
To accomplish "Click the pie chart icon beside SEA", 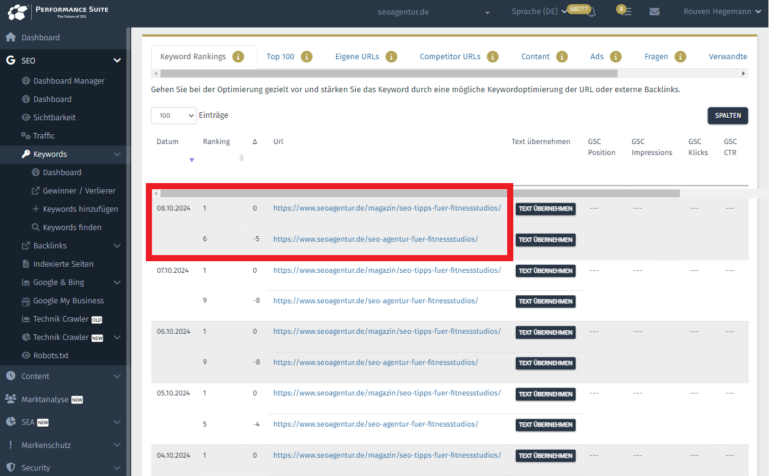I will [x=10, y=422].
